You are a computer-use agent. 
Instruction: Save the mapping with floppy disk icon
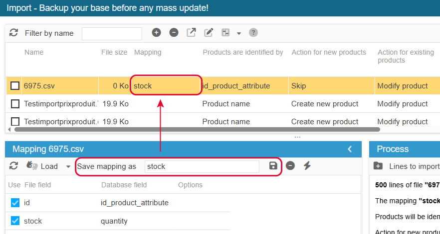pyautogui.click(x=273, y=166)
